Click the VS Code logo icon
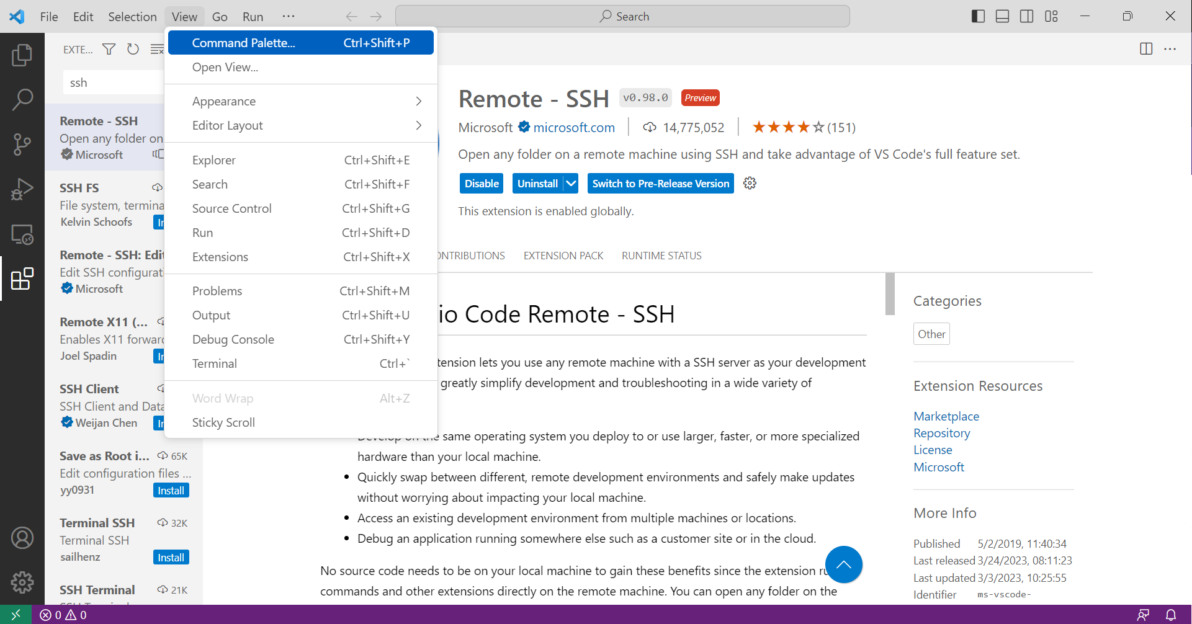 tap(17, 17)
